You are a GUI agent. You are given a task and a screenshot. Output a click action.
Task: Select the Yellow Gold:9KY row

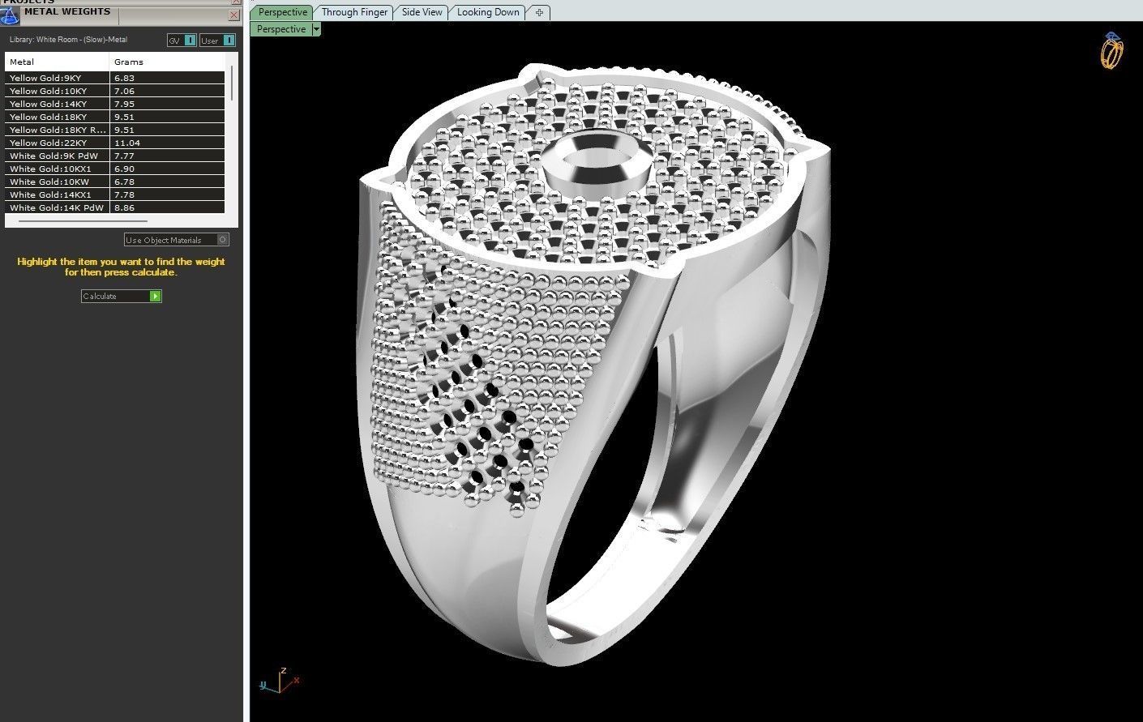coord(115,78)
